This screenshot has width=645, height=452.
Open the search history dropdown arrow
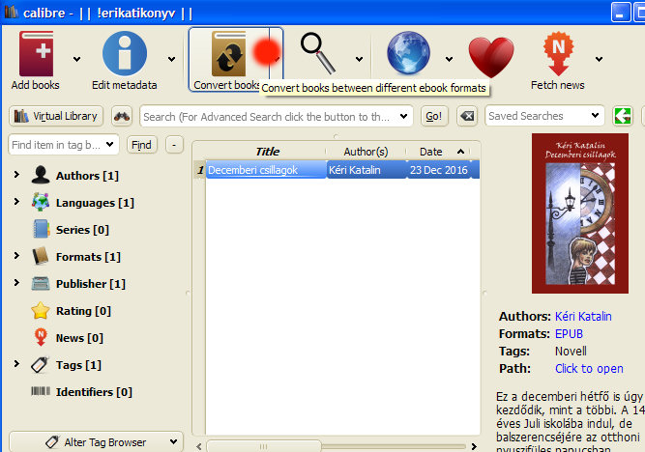(403, 116)
